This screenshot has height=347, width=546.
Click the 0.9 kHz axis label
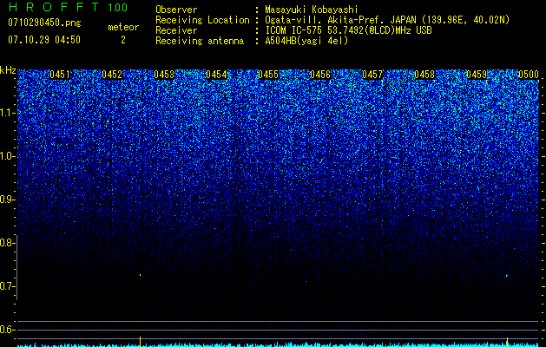6,200
